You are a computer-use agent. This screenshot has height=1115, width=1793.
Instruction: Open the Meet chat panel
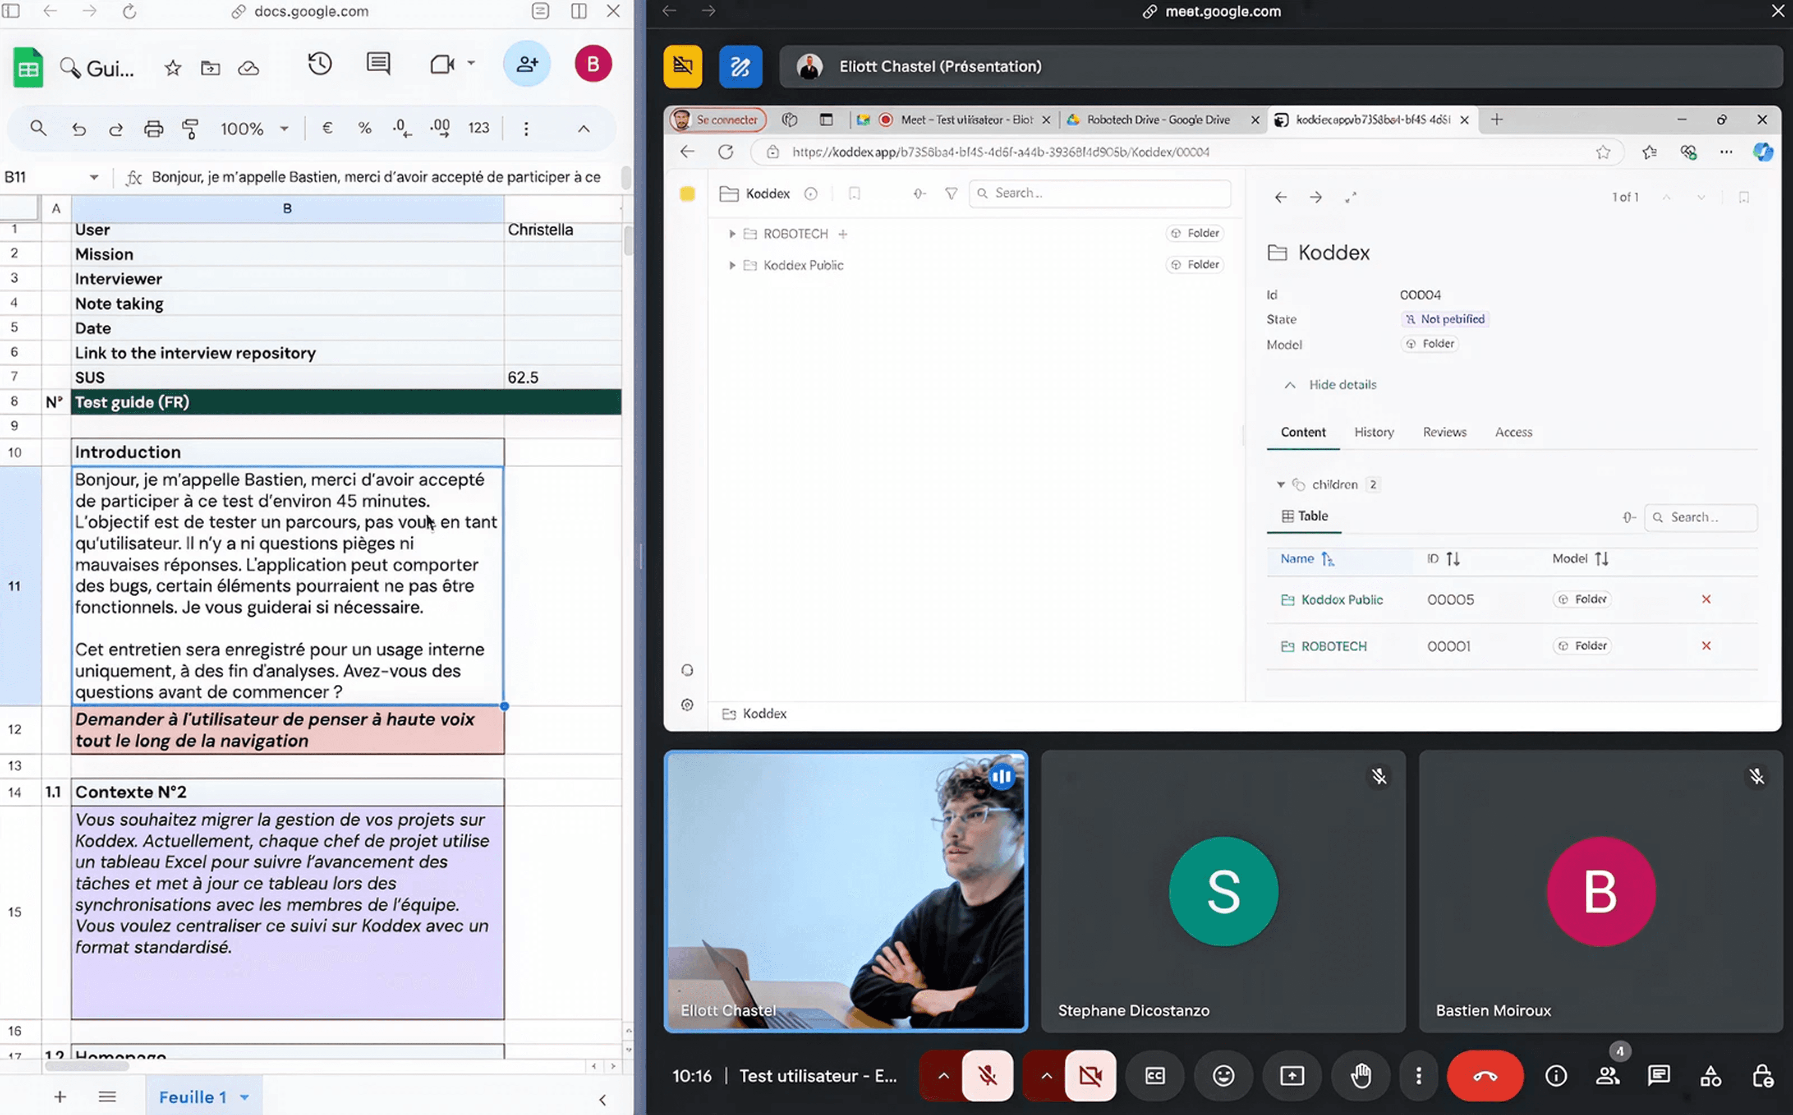1658,1075
